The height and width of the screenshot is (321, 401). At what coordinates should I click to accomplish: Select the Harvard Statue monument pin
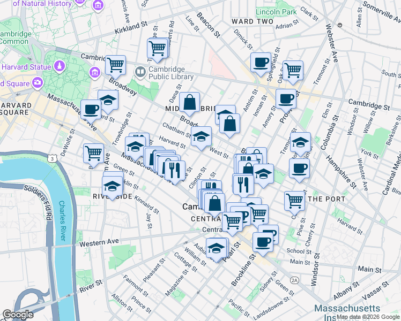tap(60, 66)
